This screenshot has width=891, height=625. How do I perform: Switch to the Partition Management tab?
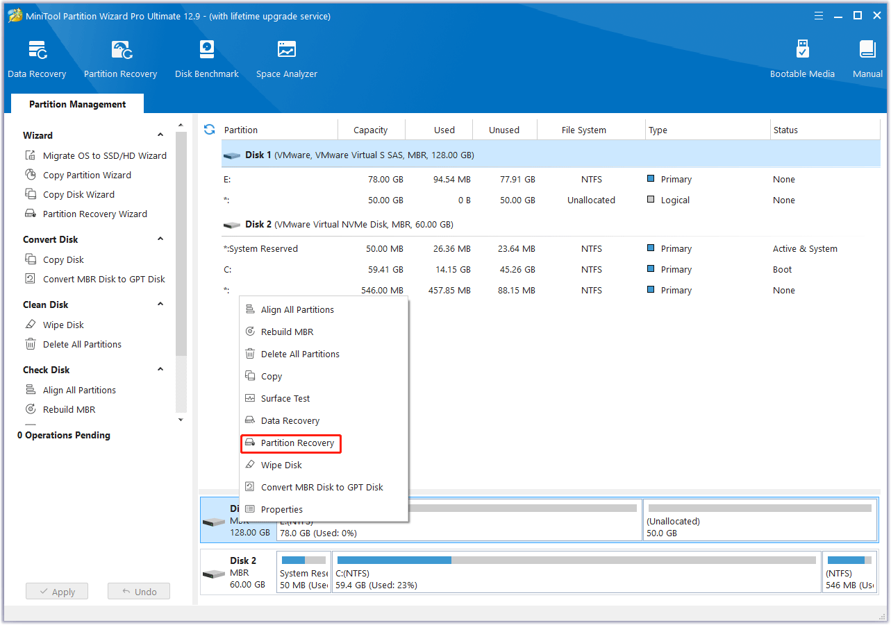tap(76, 103)
